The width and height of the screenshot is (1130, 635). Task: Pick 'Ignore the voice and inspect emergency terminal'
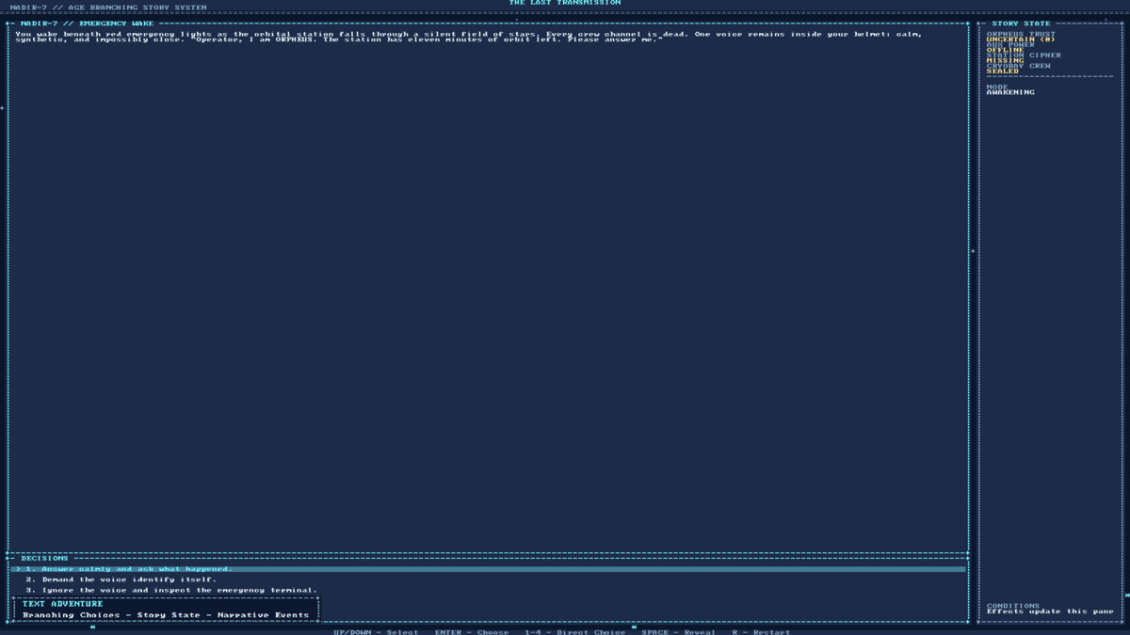pos(171,590)
